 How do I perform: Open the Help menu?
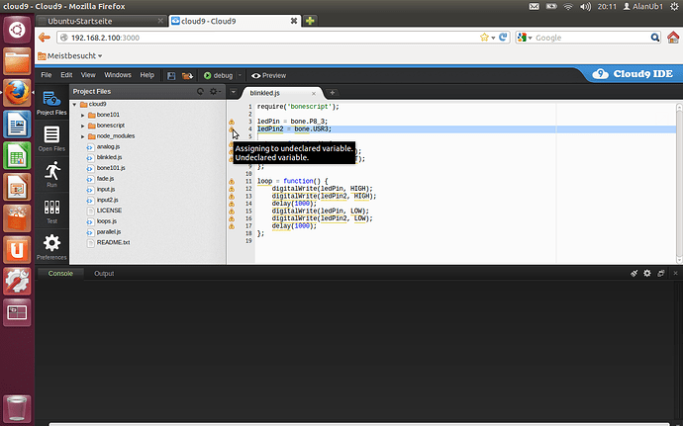click(147, 75)
